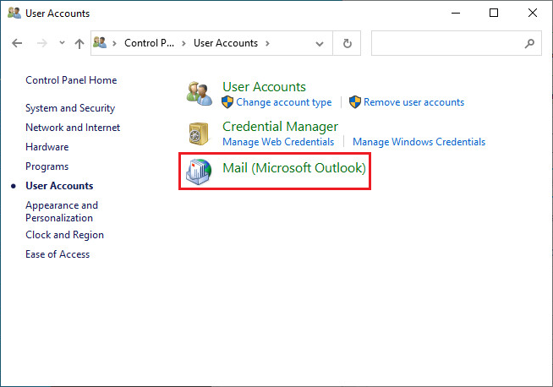Navigate up one level with up arrow

pos(79,43)
